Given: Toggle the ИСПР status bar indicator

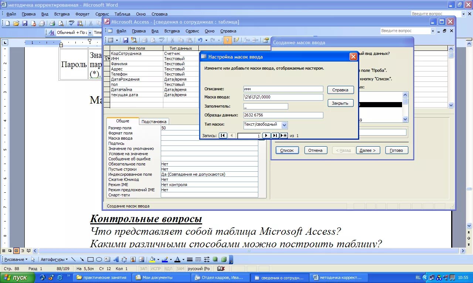Looking at the screenshot, I should point(156,269).
